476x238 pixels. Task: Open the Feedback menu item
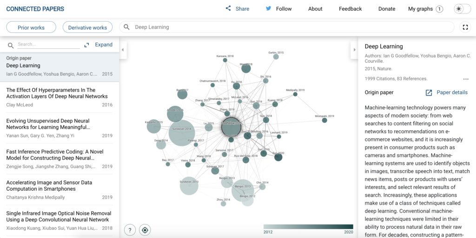(x=350, y=9)
